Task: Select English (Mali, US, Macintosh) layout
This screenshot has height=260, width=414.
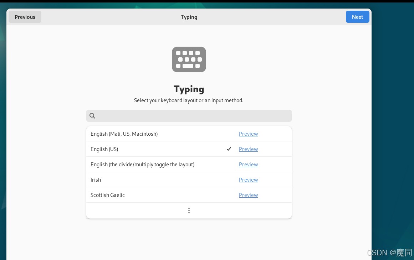Action: (189, 134)
